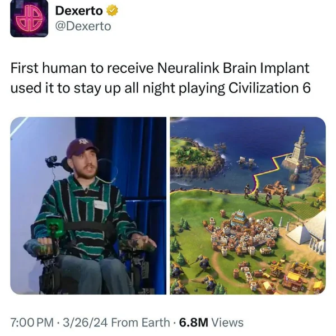Click the maroon cap in left photo
336x336 pixels.
81,148
